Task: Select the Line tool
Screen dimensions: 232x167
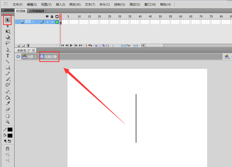Action: click(x=8, y=61)
